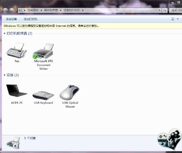The height and width of the screenshot is (153, 182).
Task: Collapse the 设备 group
Action: 4,75
